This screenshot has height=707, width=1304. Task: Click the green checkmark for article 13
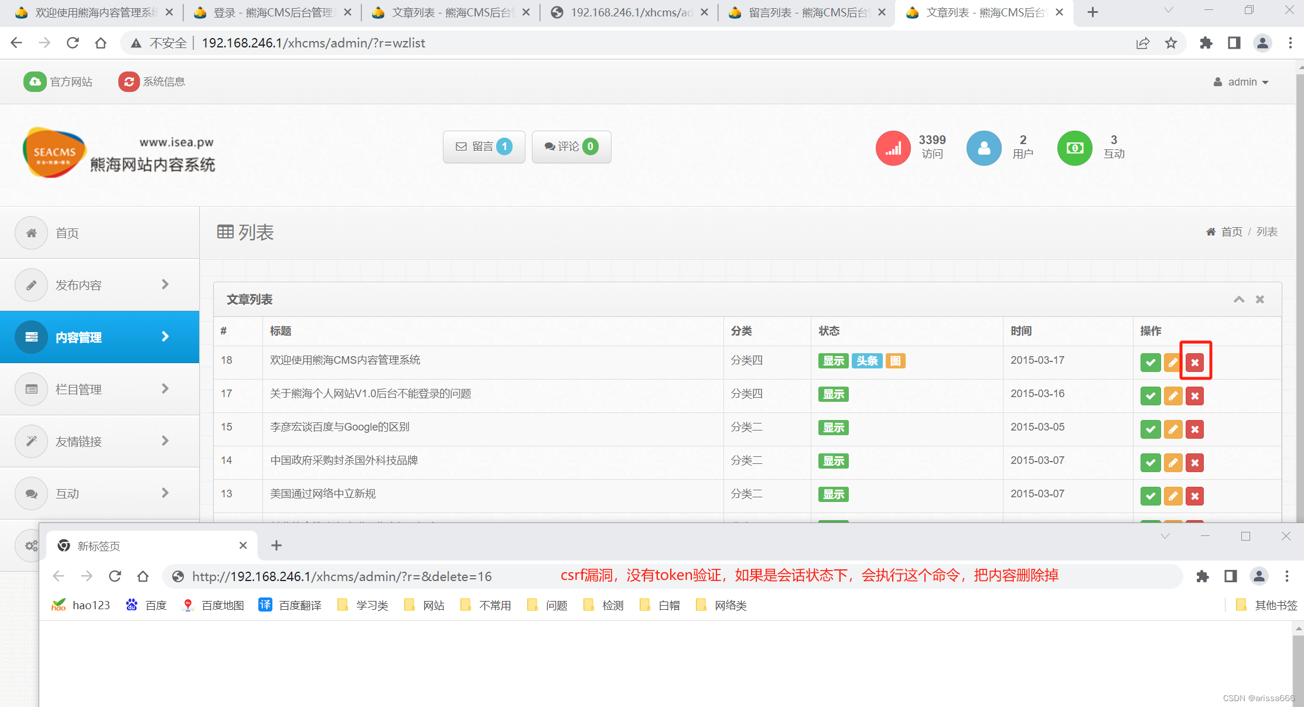[x=1151, y=496]
